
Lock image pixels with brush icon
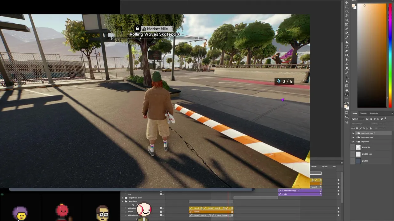(360, 128)
